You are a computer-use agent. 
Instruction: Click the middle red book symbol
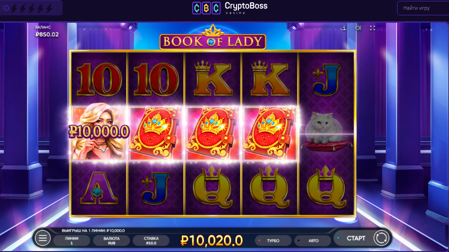212,133
